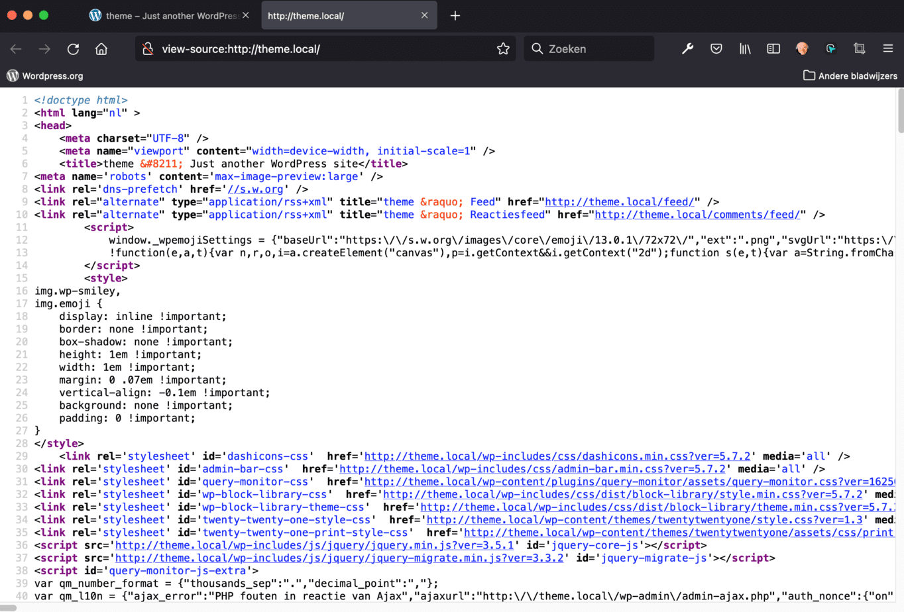Click the 'var qm_l10n' line
The height and width of the screenshot is (612, 904).
tap(465, 596)
